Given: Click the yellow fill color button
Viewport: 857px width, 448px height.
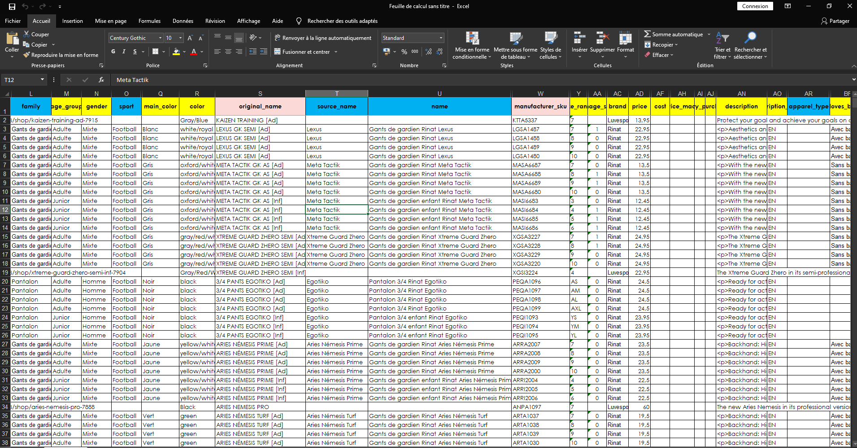Looking at the screenshot, I should [x=176, y=52].
